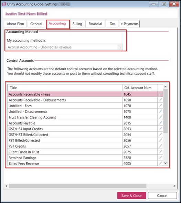Image resolution: width=181 pixels, height=203 pixels.
Task: Open the Financial tab
Action: pos(95,24)
